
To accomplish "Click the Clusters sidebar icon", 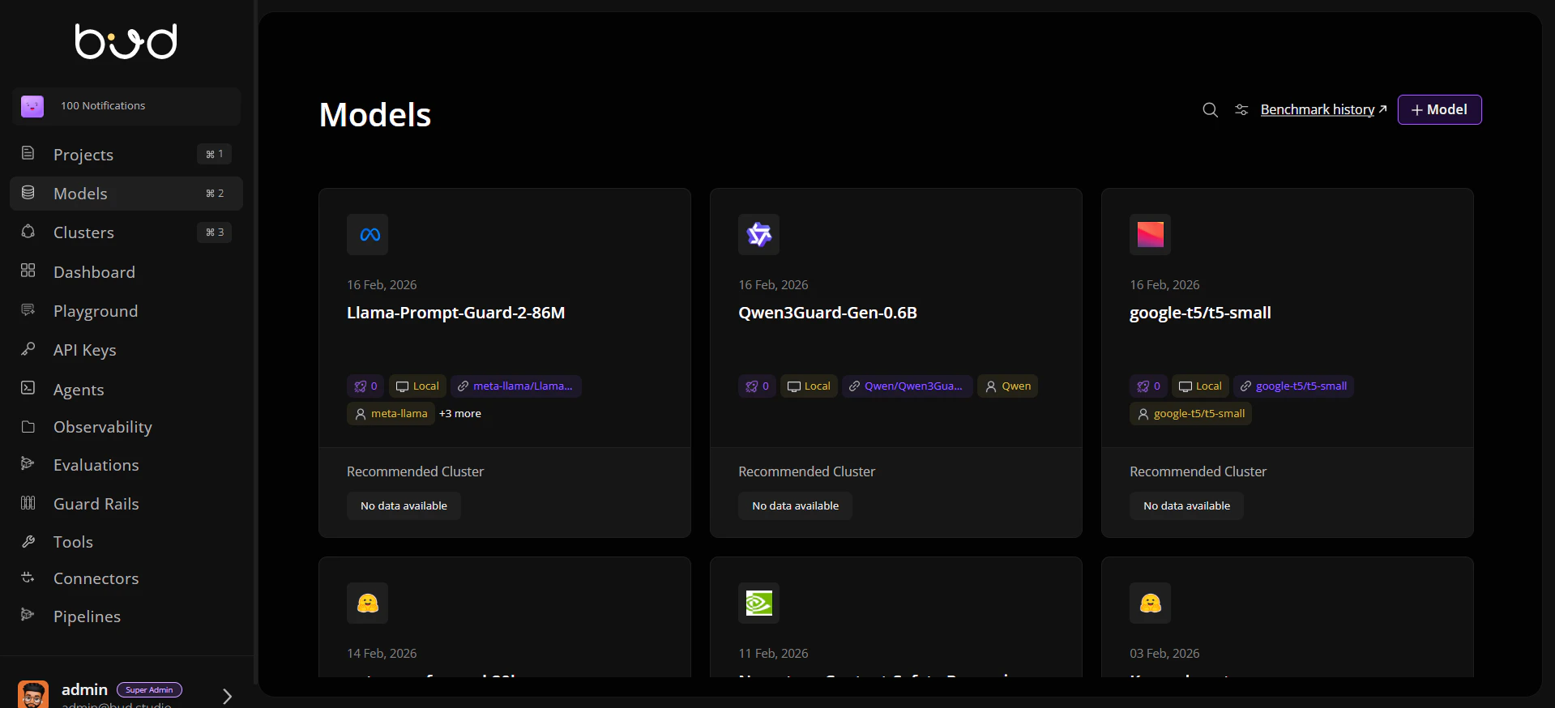I will pyautogui.click(x=28, y=232).
